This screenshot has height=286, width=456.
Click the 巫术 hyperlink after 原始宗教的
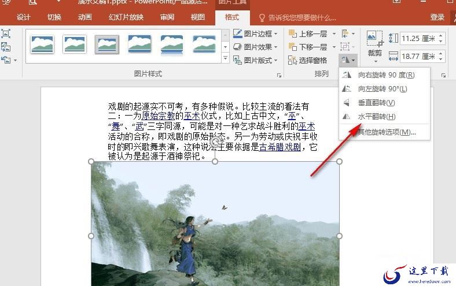(x=192, y=116)
